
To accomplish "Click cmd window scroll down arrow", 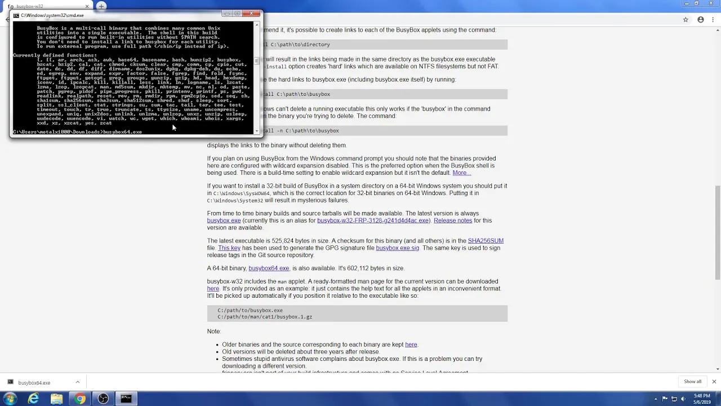I will [257, 131].
